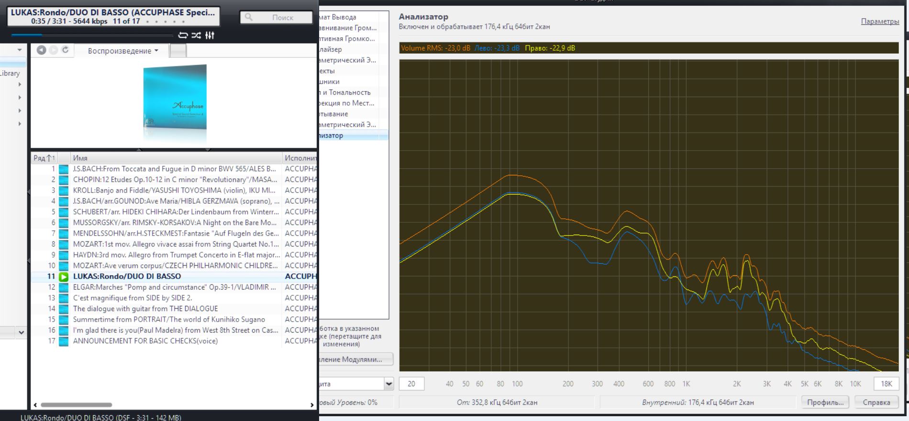Click the green play icon on track 11
Screen dimensions: 909x421
pos(64,277)
